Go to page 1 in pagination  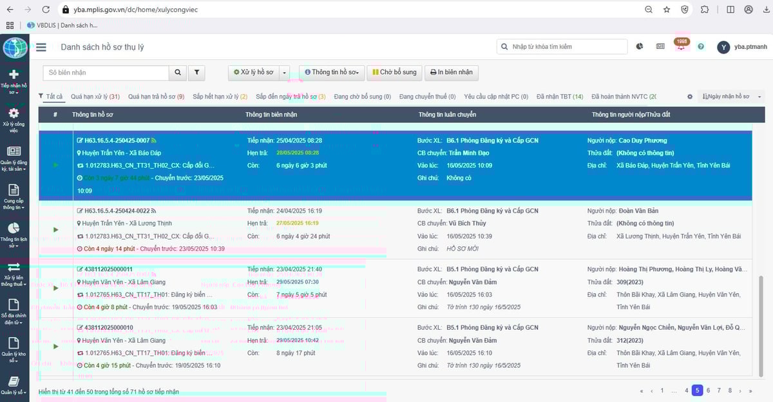pos(662,390)
